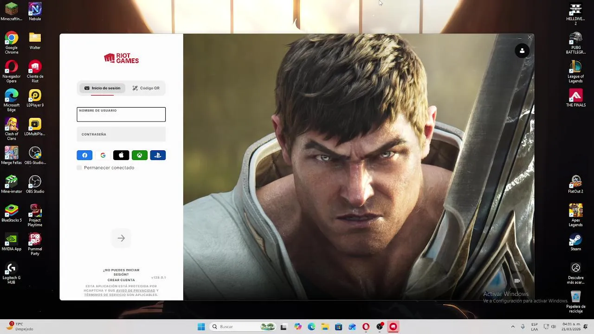594x334 pixels.
Task: Close the Riot client window
Action: tap(529, 38)
